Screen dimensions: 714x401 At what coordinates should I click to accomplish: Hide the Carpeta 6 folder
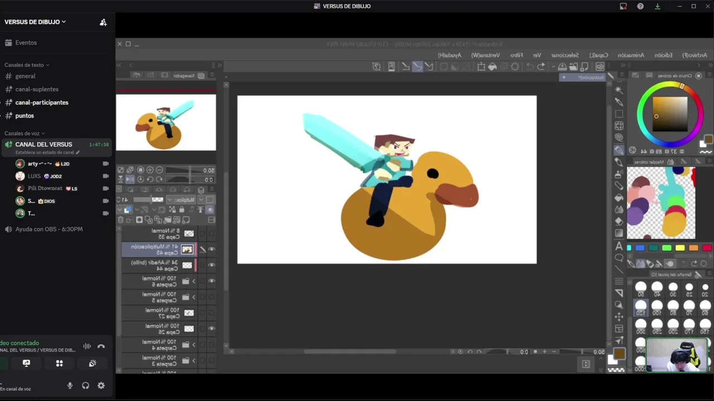point(211,281)
